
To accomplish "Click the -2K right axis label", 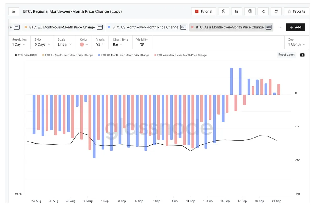I will pos(297,160).
